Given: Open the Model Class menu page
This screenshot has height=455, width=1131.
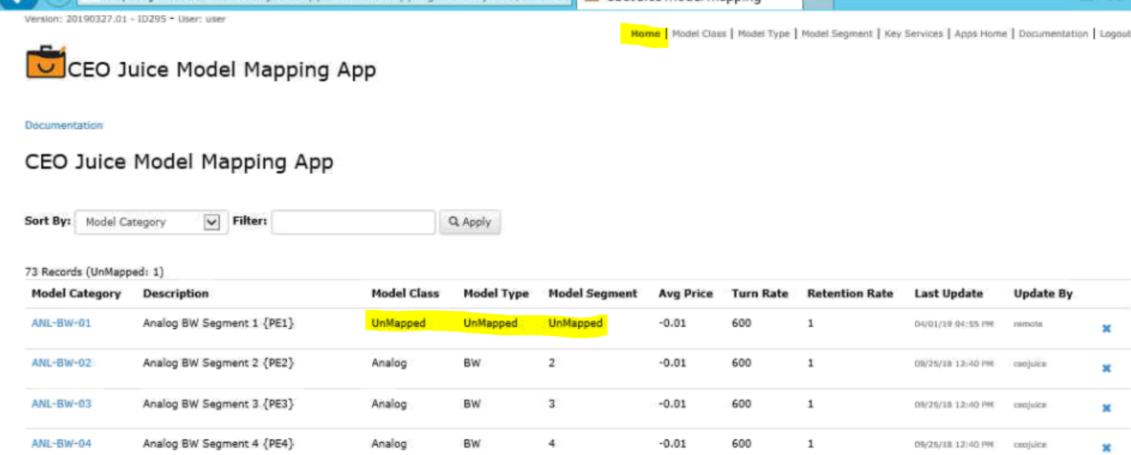Looking at the screenshot, I should click(699, 34).
